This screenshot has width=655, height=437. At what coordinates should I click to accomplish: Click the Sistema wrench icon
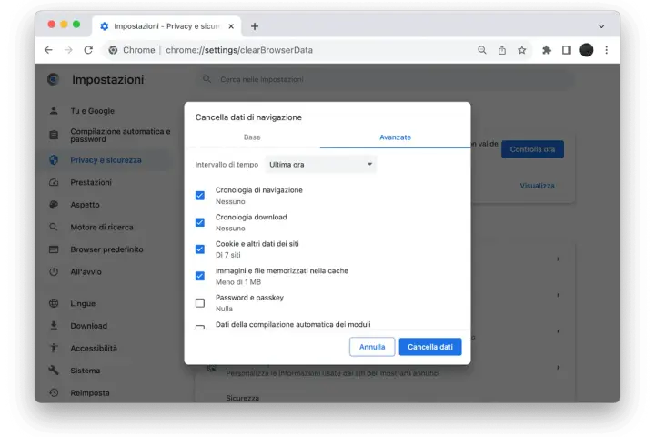54,371
